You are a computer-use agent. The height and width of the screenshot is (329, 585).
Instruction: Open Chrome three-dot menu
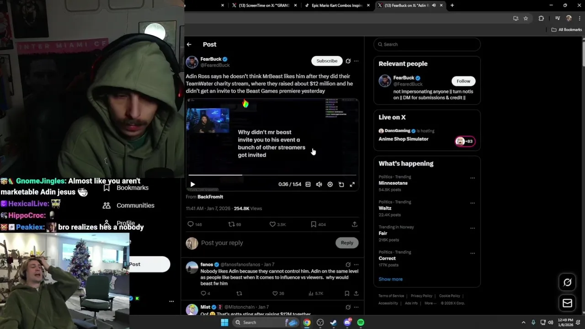(x=579, y=18)
